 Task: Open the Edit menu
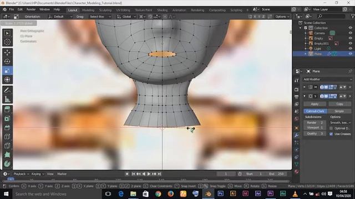[20, 9]
